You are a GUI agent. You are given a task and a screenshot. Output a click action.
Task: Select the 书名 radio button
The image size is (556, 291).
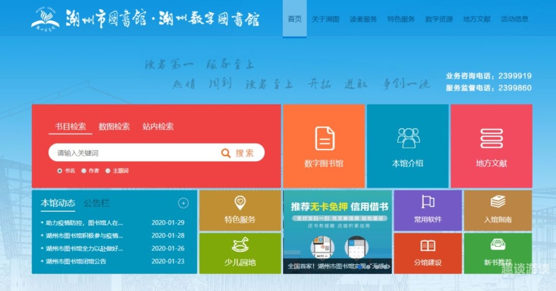point(59,171)
